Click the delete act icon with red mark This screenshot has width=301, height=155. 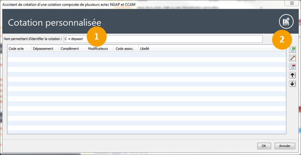coord(292,67)
